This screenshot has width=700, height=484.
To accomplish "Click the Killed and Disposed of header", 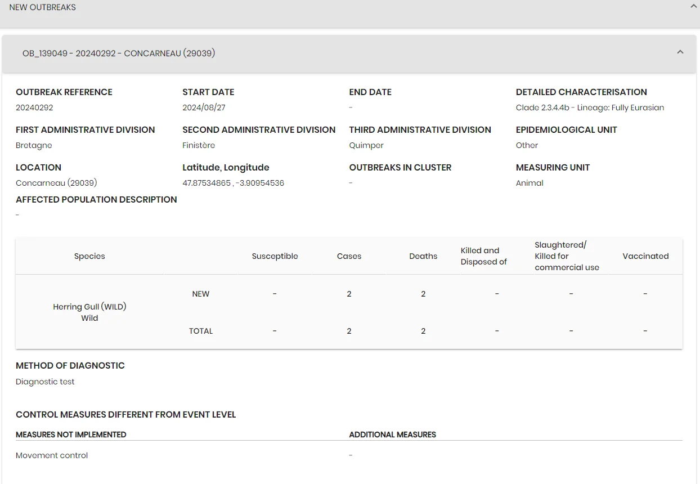I will [483, 256].
